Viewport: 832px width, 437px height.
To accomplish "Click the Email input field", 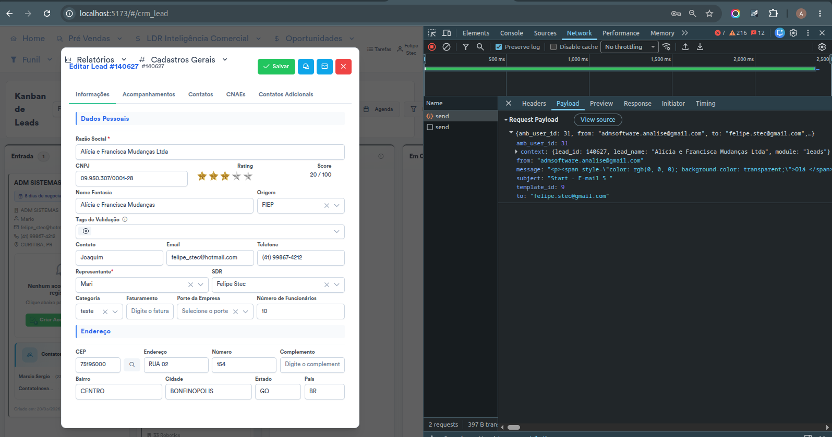I will click(210, 258).
